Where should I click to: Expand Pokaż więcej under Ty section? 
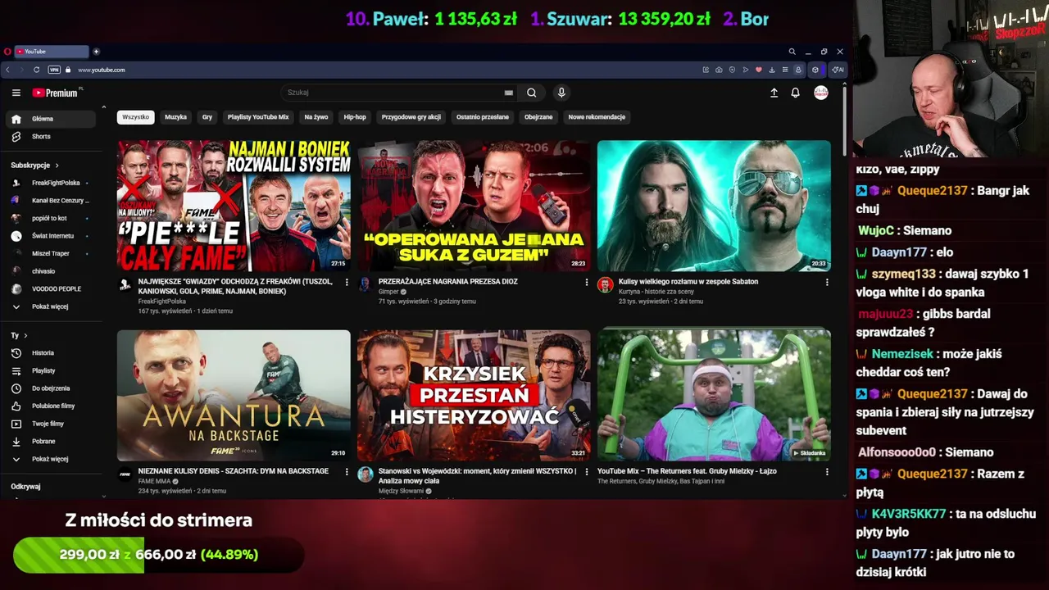[x=52, y=459]
